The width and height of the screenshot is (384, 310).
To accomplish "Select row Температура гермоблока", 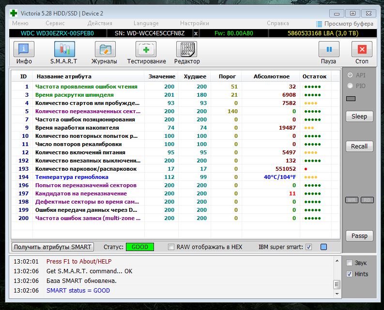I will point(176,177).
